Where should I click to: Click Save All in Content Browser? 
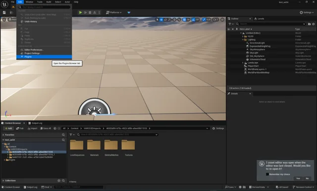click(46, 128)
